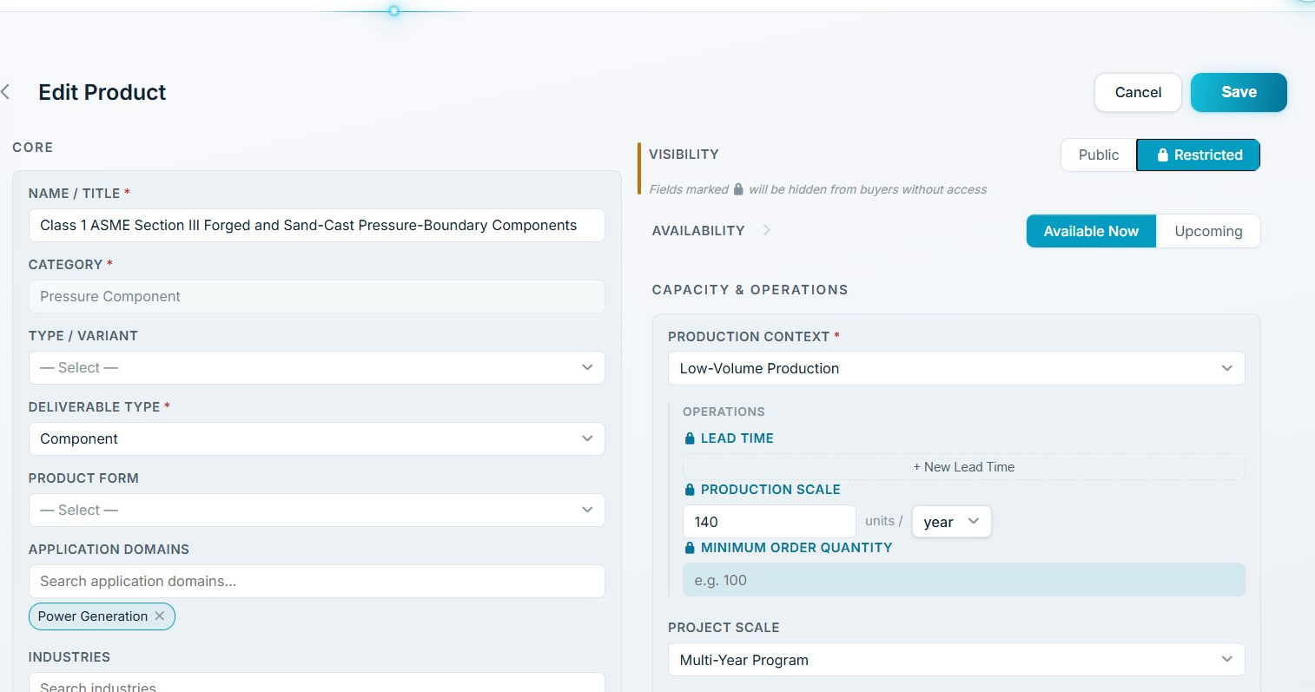Select Available Now availability
This screenshot has width=1315, height=692.
point(1091,231)
